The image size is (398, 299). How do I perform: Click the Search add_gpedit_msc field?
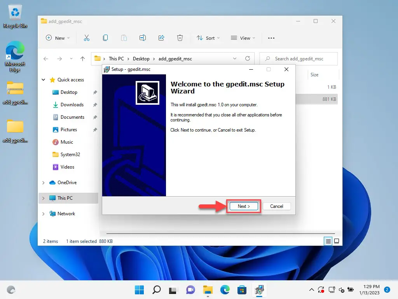coord(298,59)
